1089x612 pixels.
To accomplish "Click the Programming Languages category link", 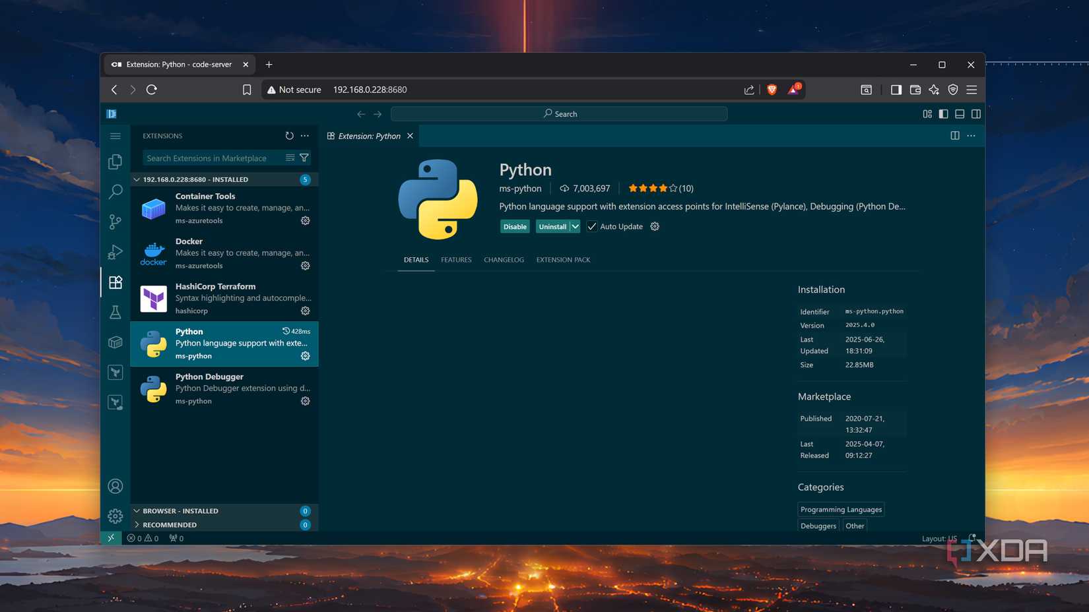I will point(841,508).
